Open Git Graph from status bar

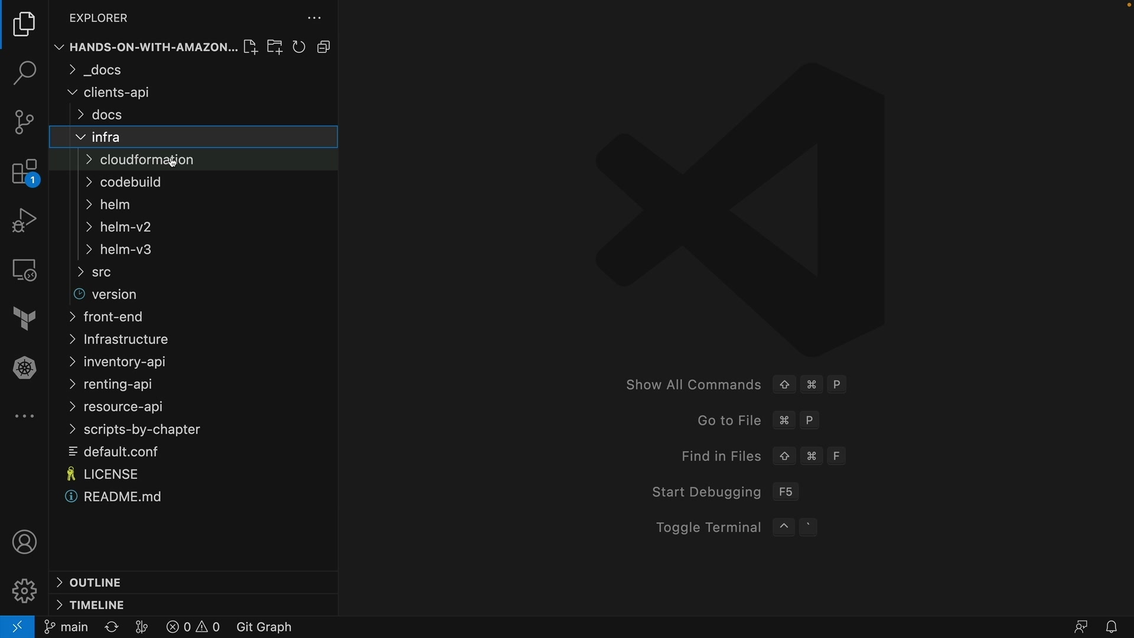click(x=264, y=627)
